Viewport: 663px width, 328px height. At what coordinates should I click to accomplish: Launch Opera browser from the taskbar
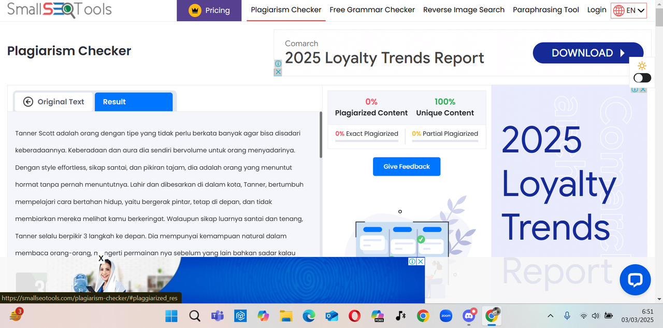tap(354, 316)
